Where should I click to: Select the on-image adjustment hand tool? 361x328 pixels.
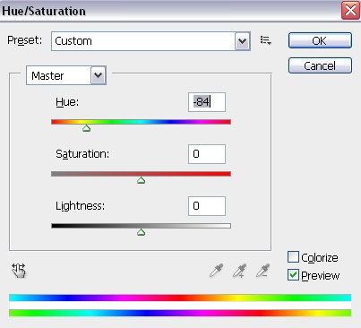click(19, 271)
